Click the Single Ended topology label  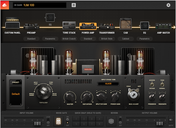(x=32, y=94)
